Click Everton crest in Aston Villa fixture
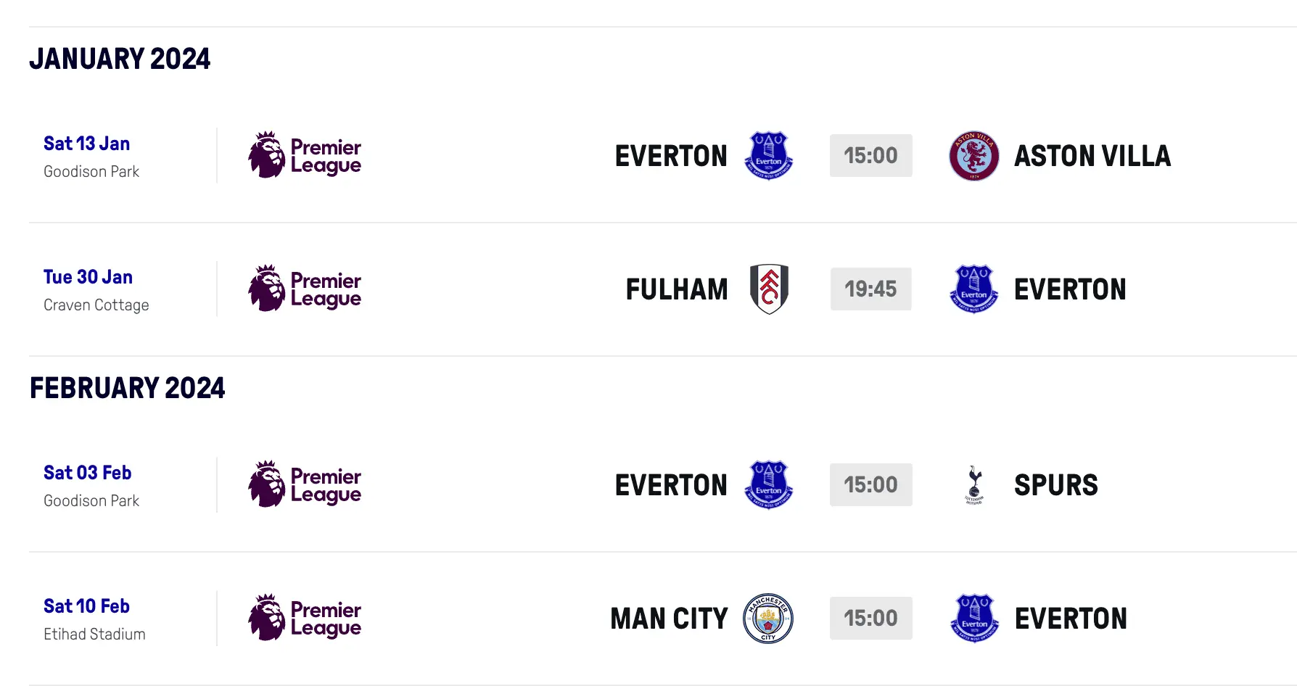 (769, 155)
